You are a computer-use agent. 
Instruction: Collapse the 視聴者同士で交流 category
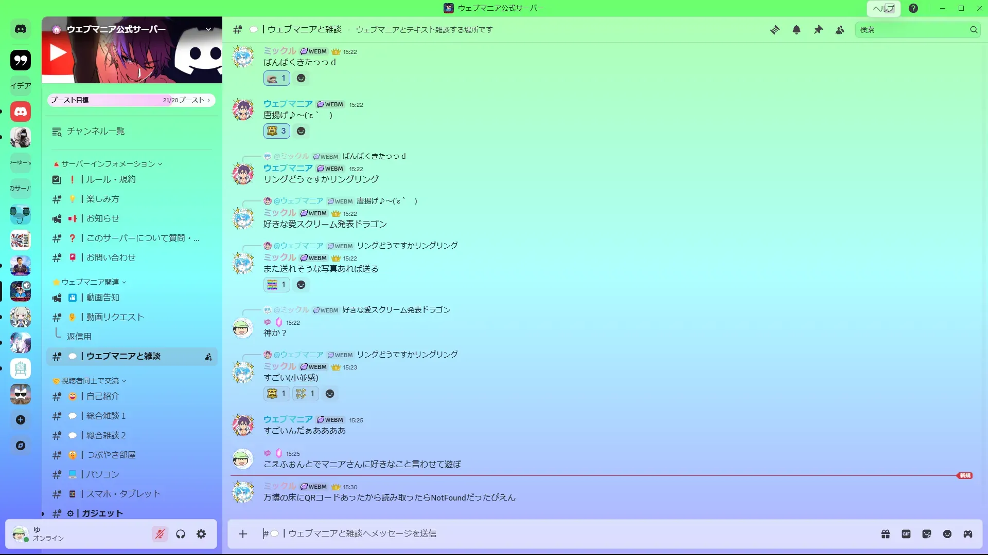point(90,381)
